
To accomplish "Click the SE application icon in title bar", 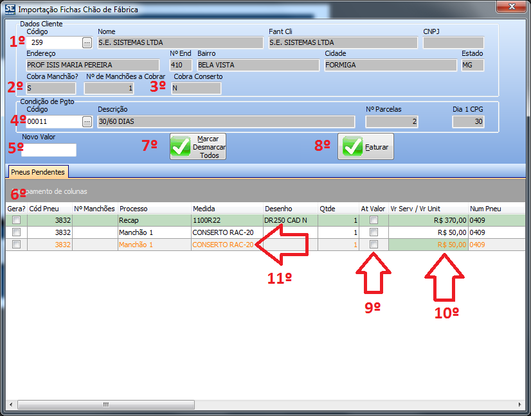I will coord(10,9).
